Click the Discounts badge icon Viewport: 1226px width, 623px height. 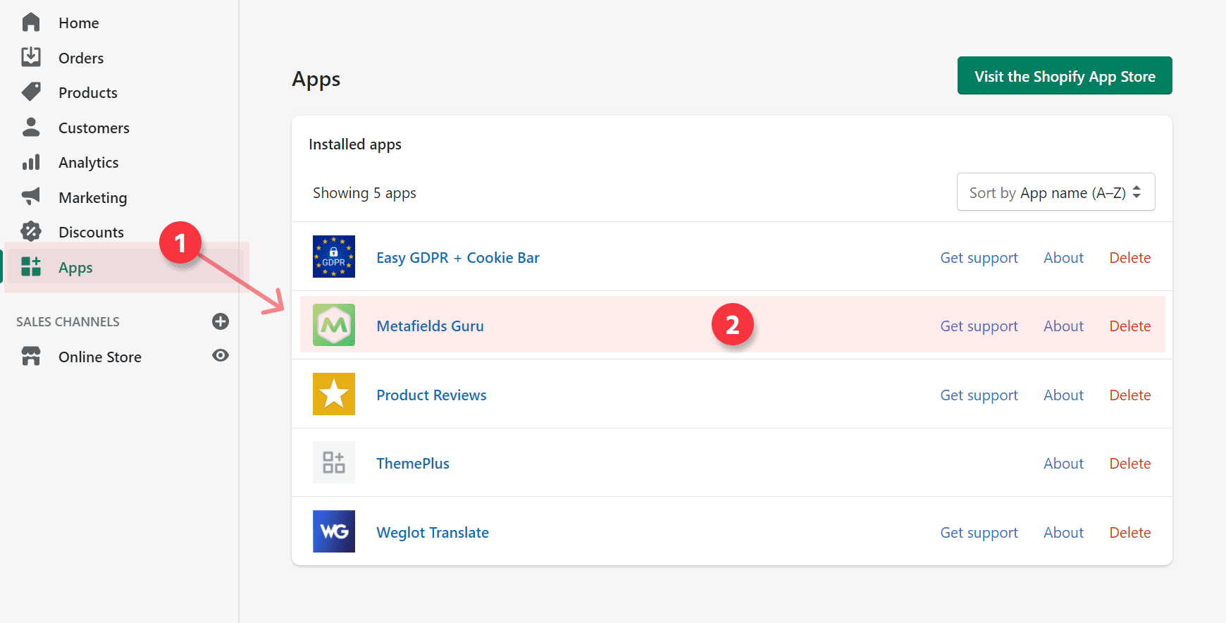[31, 231]
